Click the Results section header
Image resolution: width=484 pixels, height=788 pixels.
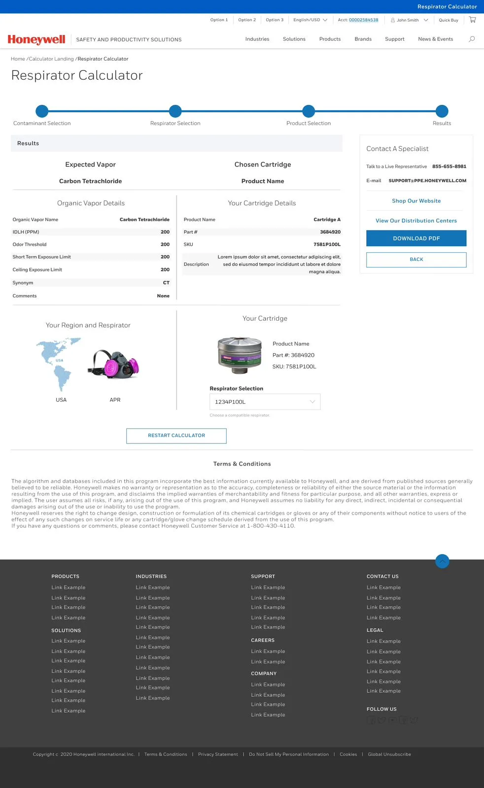pyautogui.click(x=176, y=143)
